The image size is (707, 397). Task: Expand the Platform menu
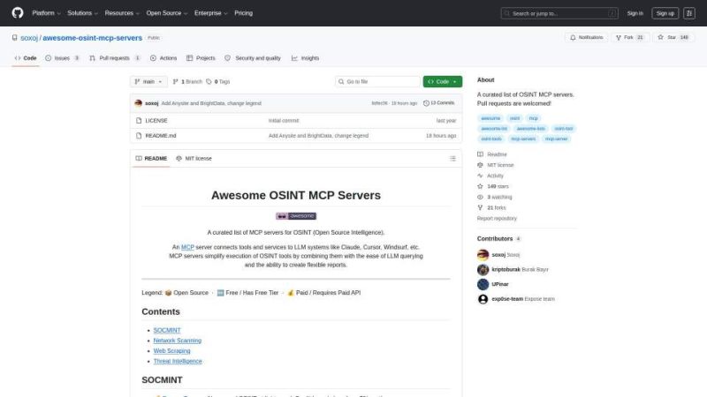pyautogui.click(x=46, y=13)
